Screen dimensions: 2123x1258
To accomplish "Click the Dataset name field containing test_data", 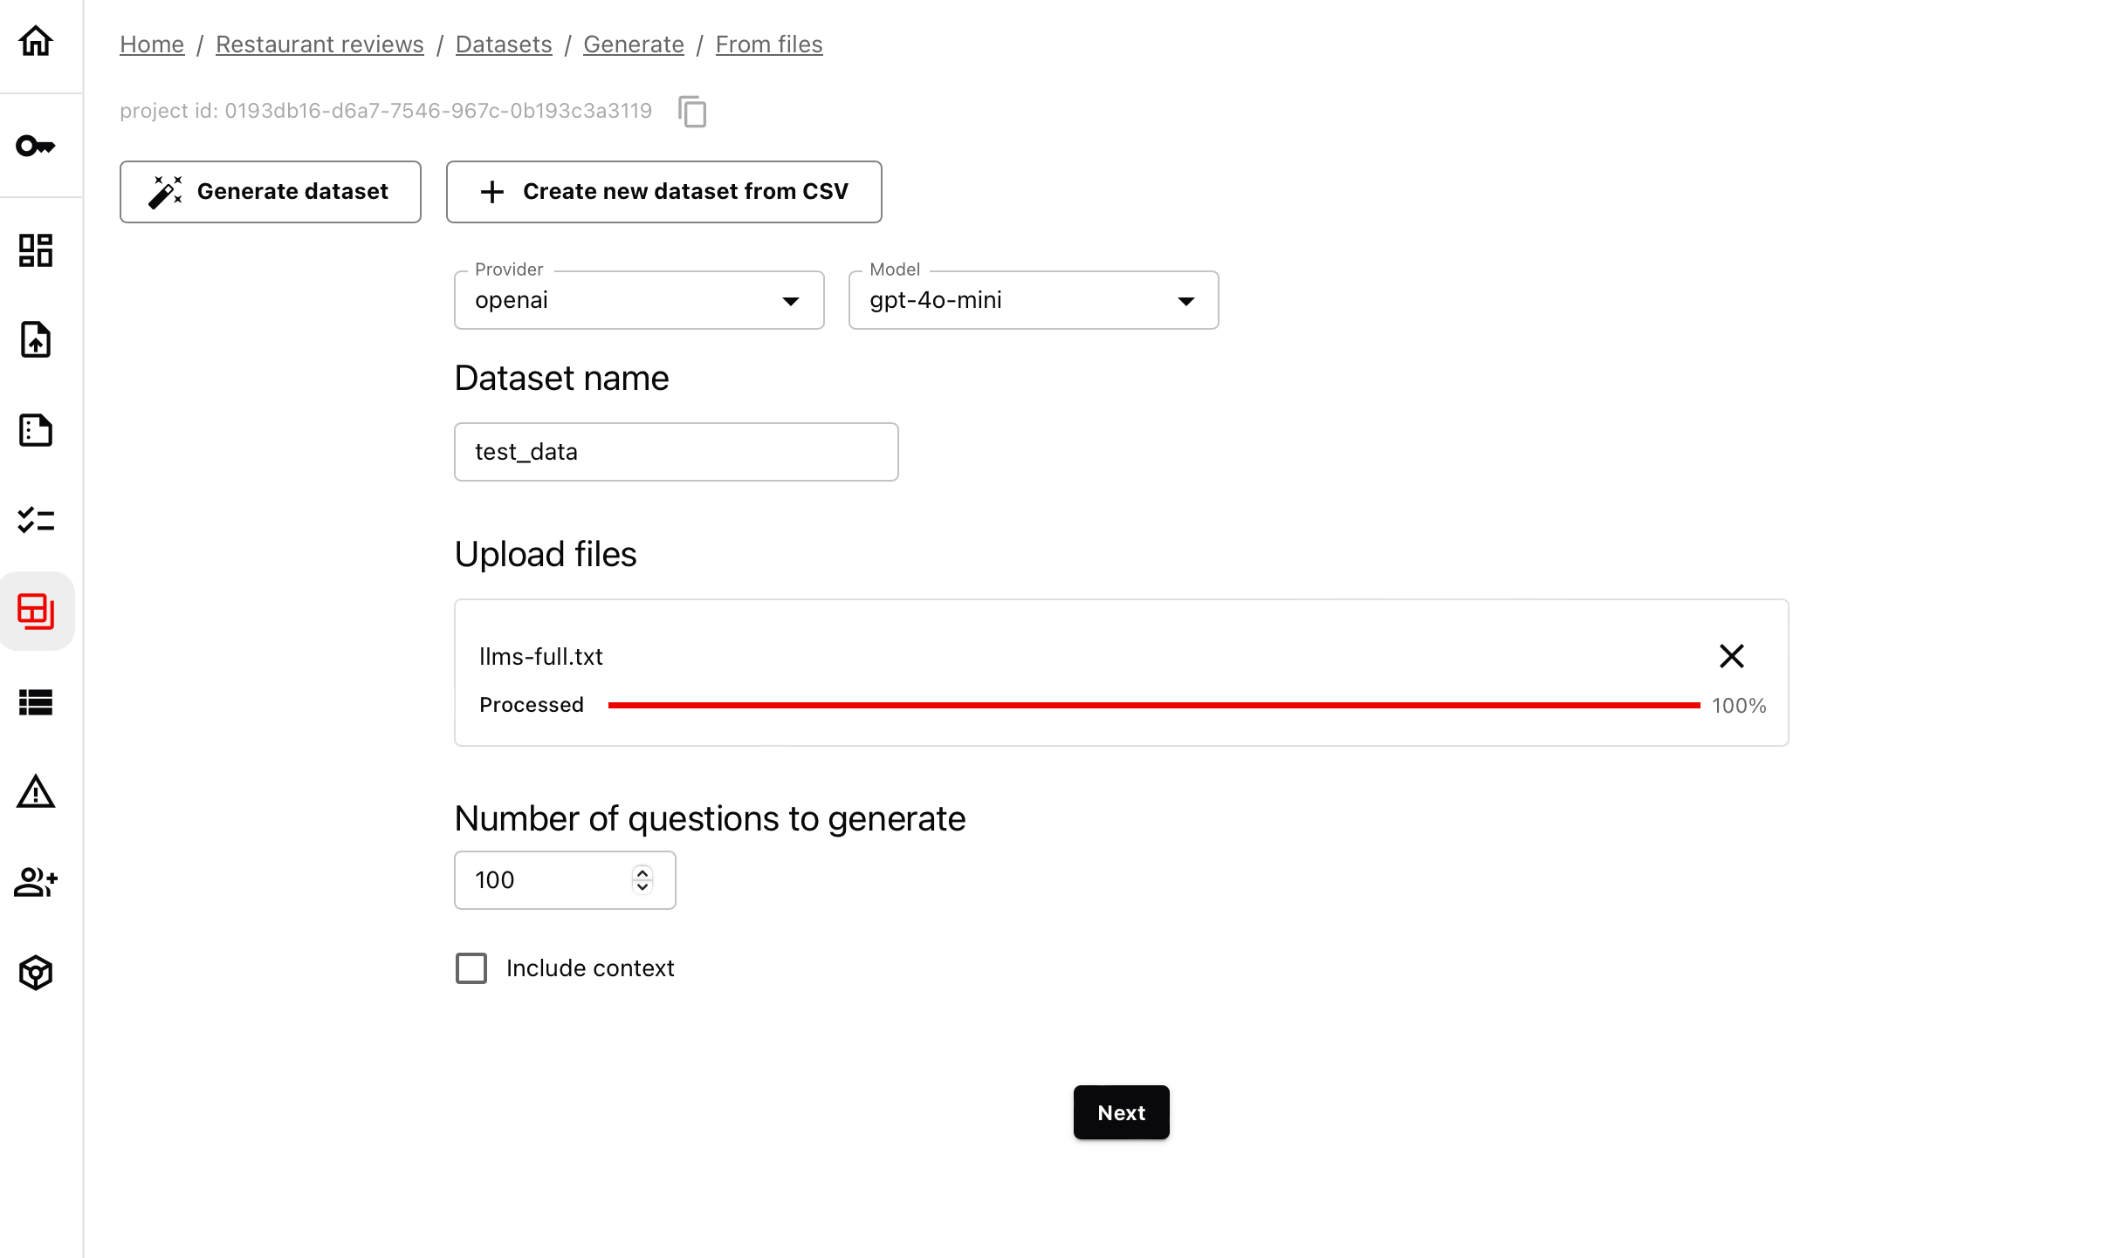I will 676,452.
